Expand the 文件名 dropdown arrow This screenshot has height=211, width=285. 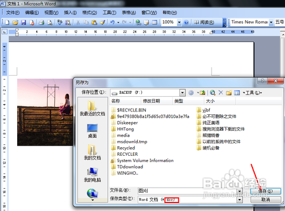[239, 191]
